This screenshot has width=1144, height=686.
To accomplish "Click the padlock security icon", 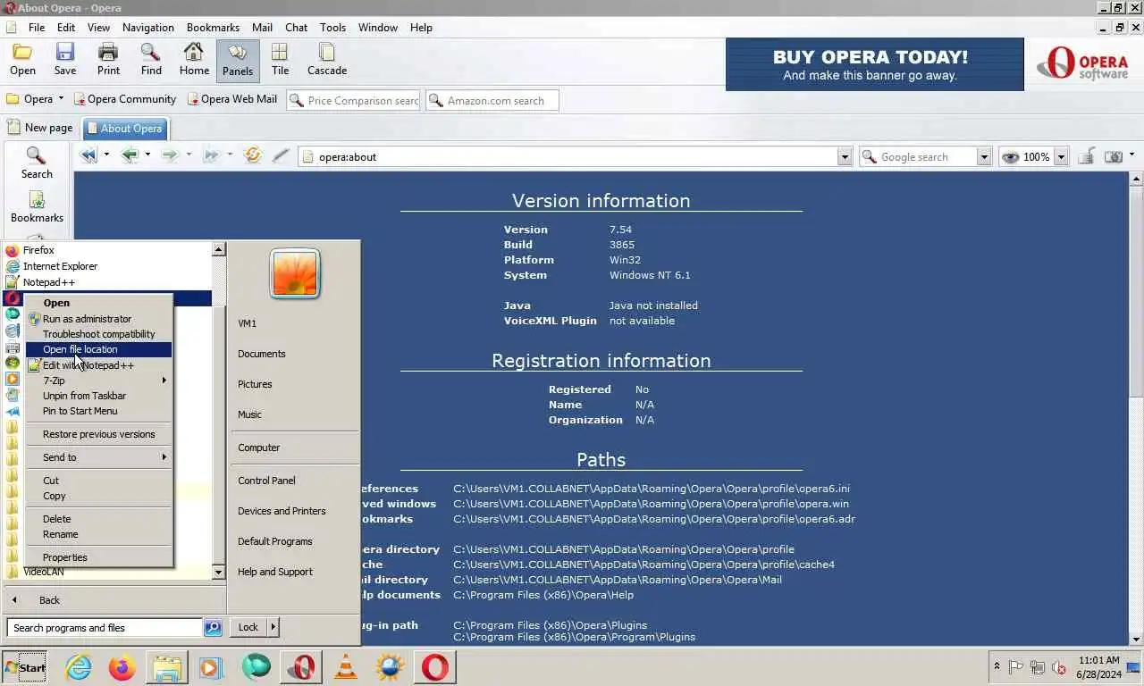I will coord(1086,156).
